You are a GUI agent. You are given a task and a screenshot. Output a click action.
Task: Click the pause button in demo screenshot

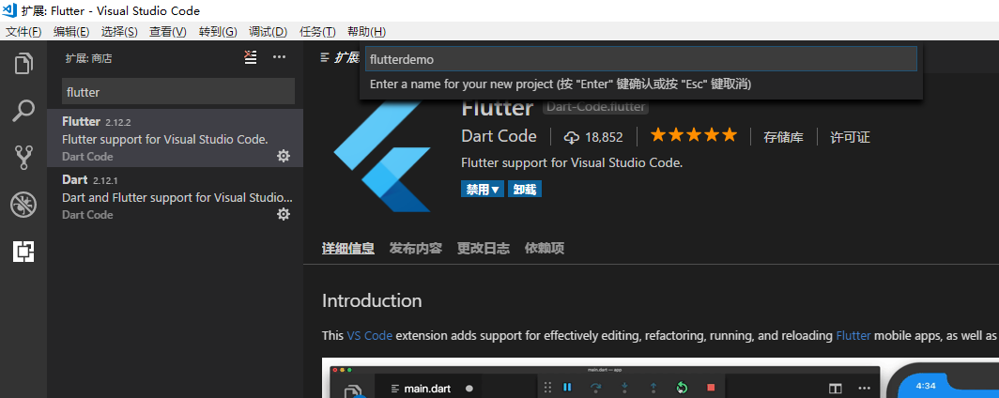click(x=567, y=387)
